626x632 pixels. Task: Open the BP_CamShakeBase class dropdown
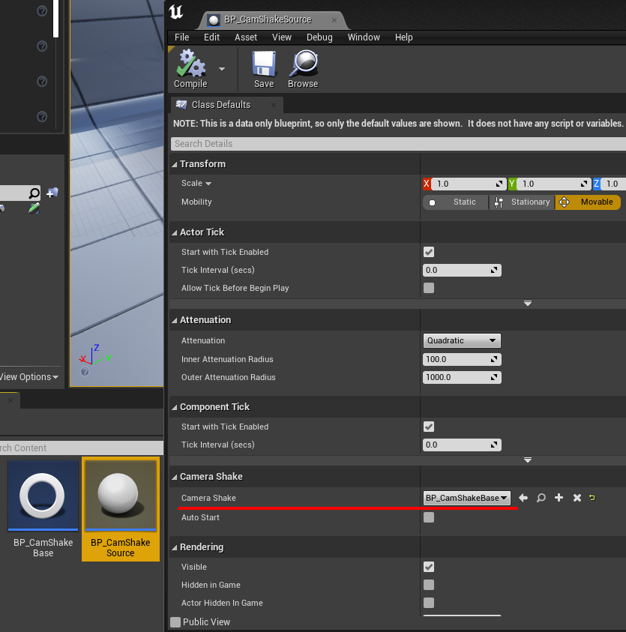[x=467, y=499]
